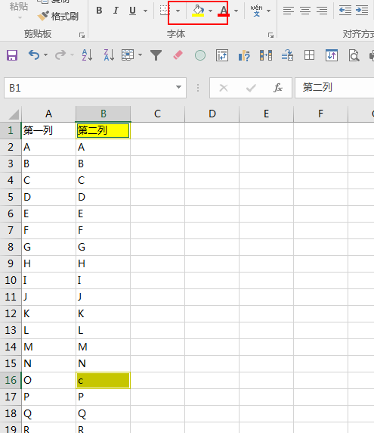Apply yellow fill color with the bucket
The height and width of the screenshot is (433, 374).
point(198,11)
